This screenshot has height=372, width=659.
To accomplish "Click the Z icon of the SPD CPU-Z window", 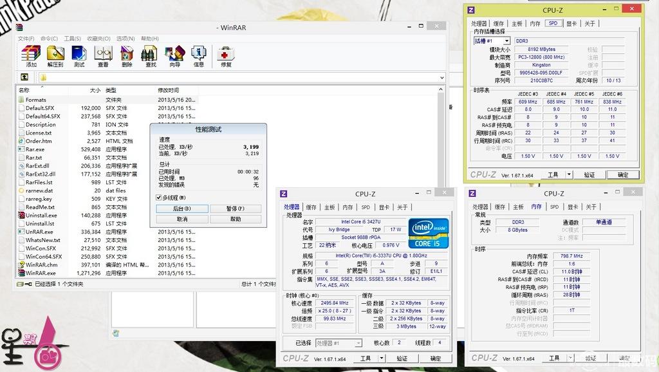I will [x=471, y=10].
